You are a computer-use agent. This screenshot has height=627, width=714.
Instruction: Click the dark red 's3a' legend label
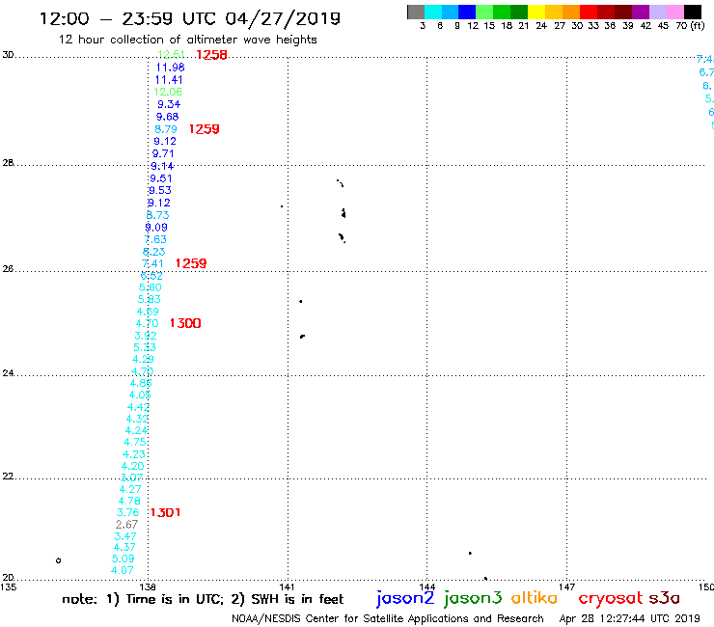(665, 598)
